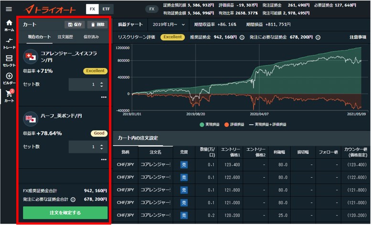371x225 pixels.
Task: Toggle 実現損益 legend item
Action: pyautogui.click(x=210, y=125)
